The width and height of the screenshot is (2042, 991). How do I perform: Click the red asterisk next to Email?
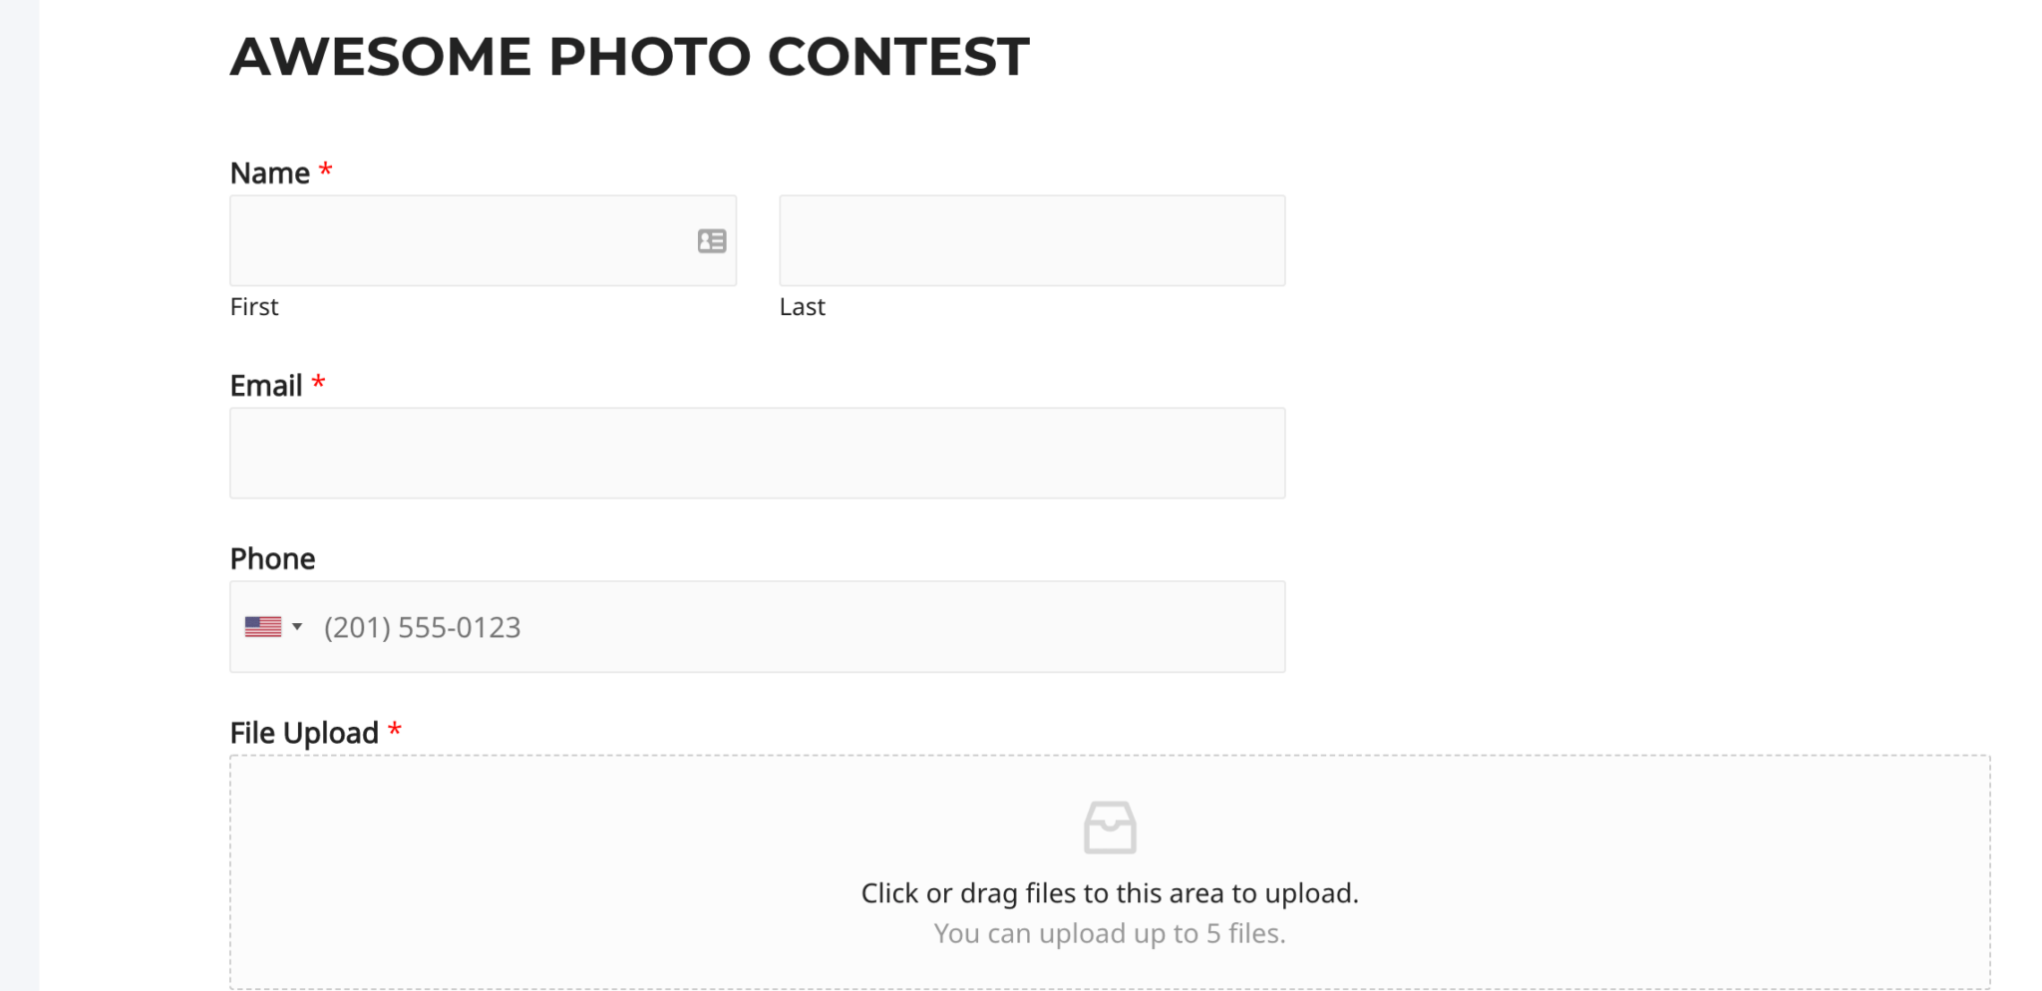(x=318, y=384)
